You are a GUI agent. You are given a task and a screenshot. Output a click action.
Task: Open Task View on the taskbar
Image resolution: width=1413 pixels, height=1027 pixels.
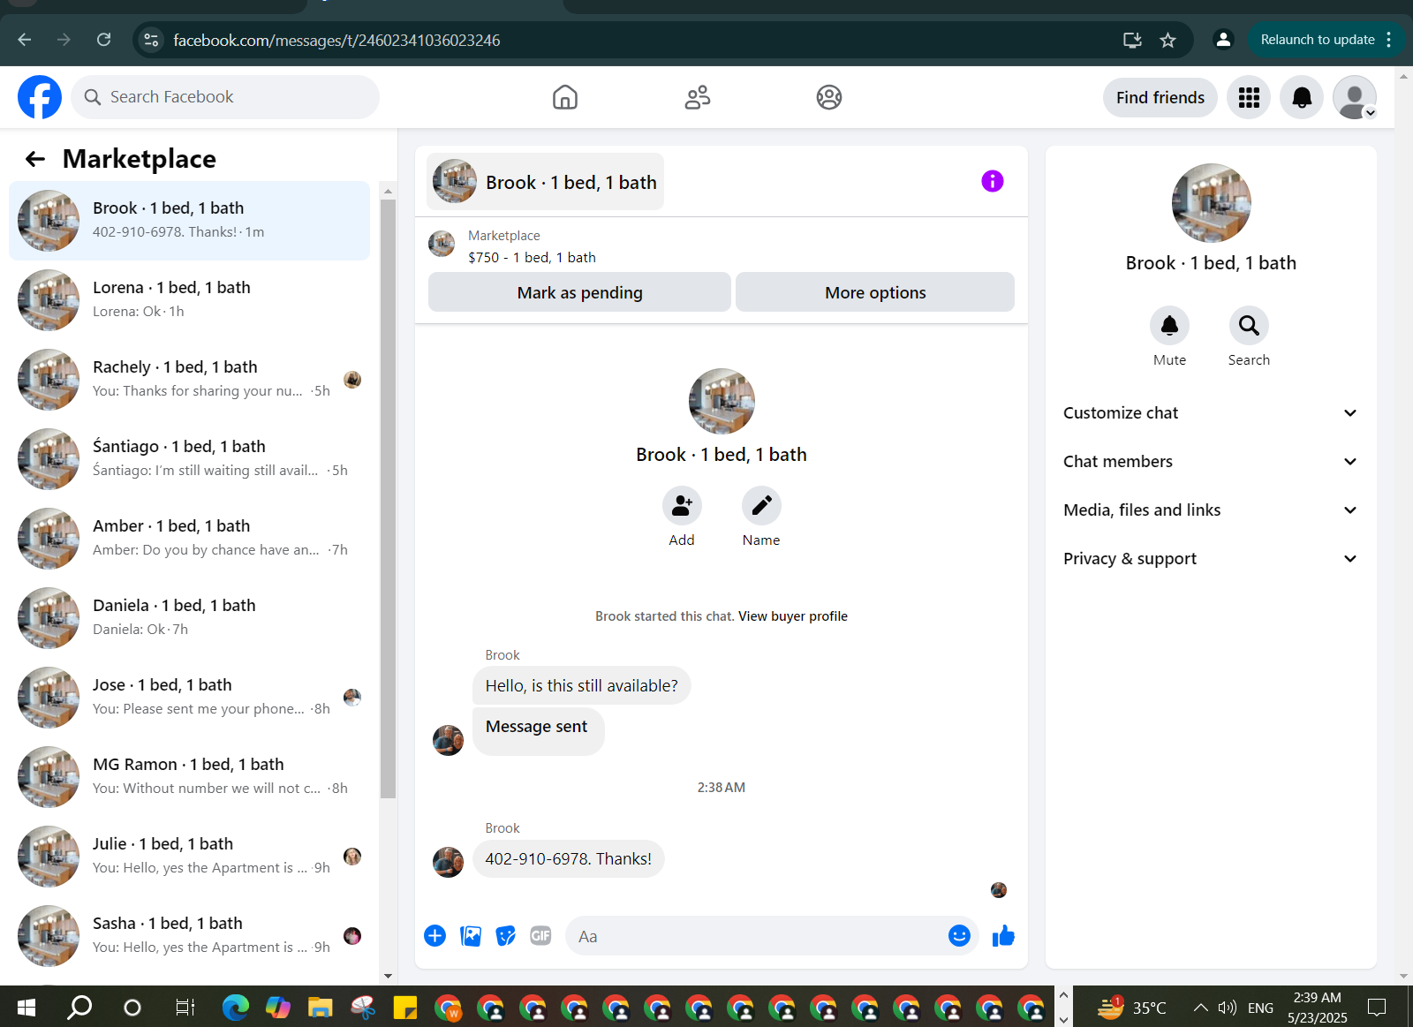point(185,1007)
